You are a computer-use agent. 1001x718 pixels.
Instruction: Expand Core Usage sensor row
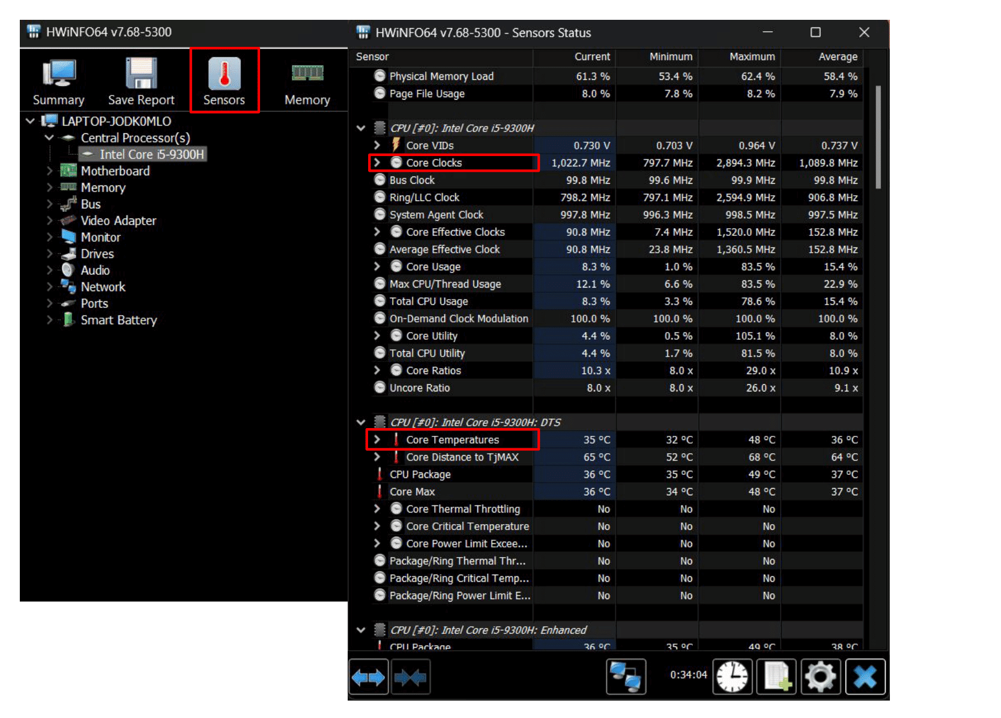pos(377,267)
